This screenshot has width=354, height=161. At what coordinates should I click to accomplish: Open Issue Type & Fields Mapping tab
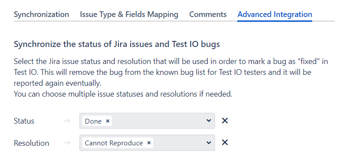pyautogui.click(x=129, y=14)
